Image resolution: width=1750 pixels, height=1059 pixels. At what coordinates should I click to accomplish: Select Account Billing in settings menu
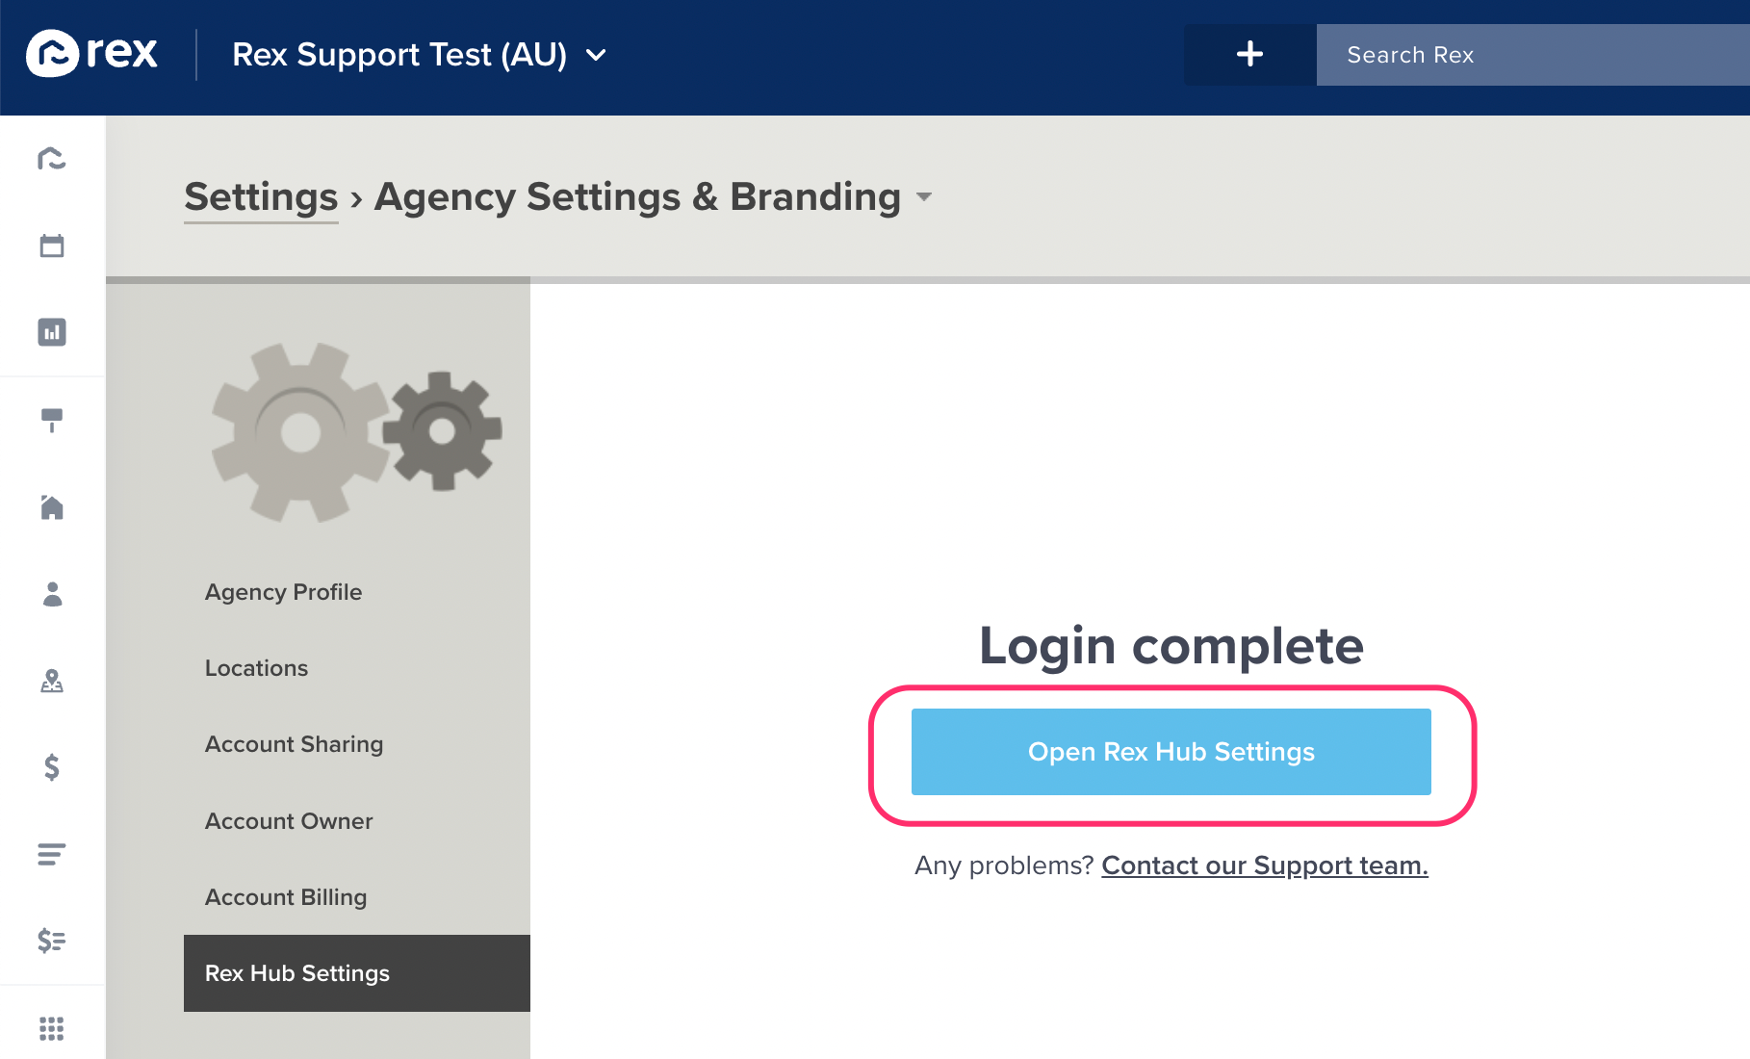286,897
